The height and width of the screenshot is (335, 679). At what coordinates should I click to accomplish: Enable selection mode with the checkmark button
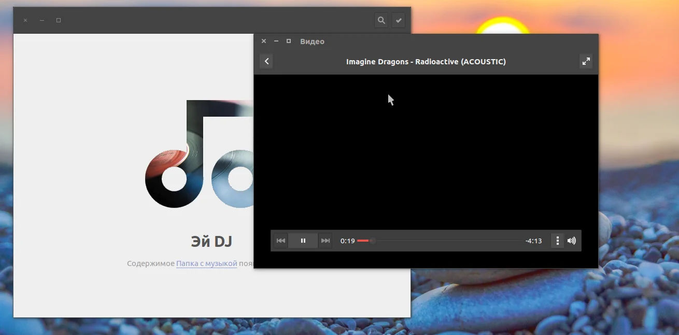(x=399, y=20)
